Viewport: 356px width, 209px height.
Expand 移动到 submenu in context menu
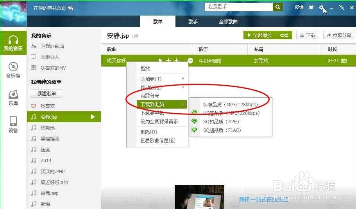[x=162, y=87]
